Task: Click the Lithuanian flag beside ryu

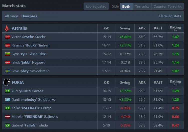Action: click(8, 54)
